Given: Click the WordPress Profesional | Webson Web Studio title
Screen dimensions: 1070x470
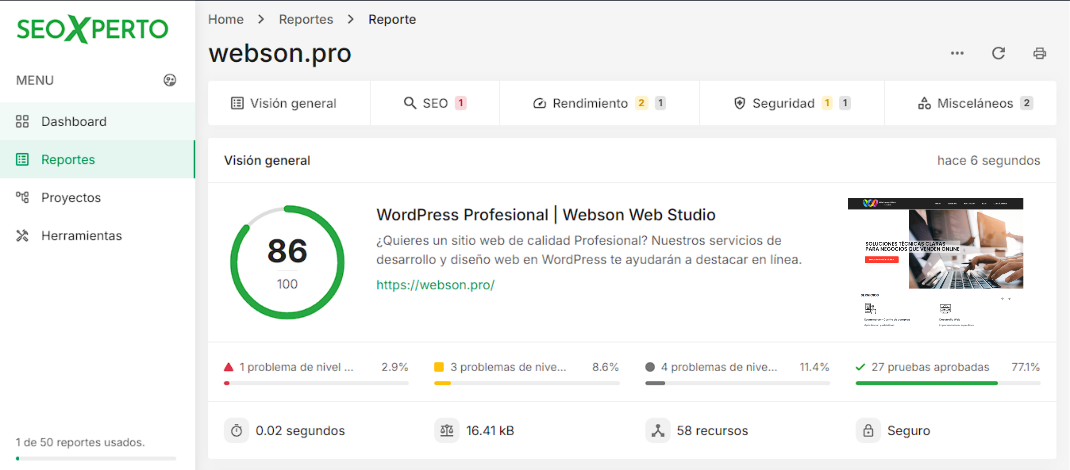Looking at the screenshot, I should [x=546, y=215].
